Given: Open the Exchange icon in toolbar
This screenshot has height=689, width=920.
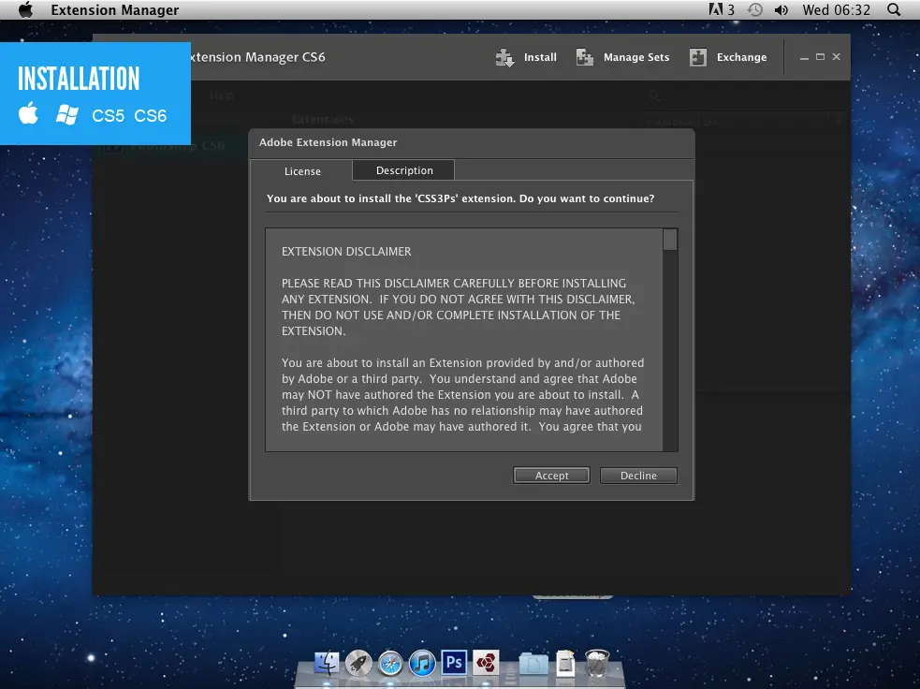Looking at the screenshot, I should (x=698, y=57).
